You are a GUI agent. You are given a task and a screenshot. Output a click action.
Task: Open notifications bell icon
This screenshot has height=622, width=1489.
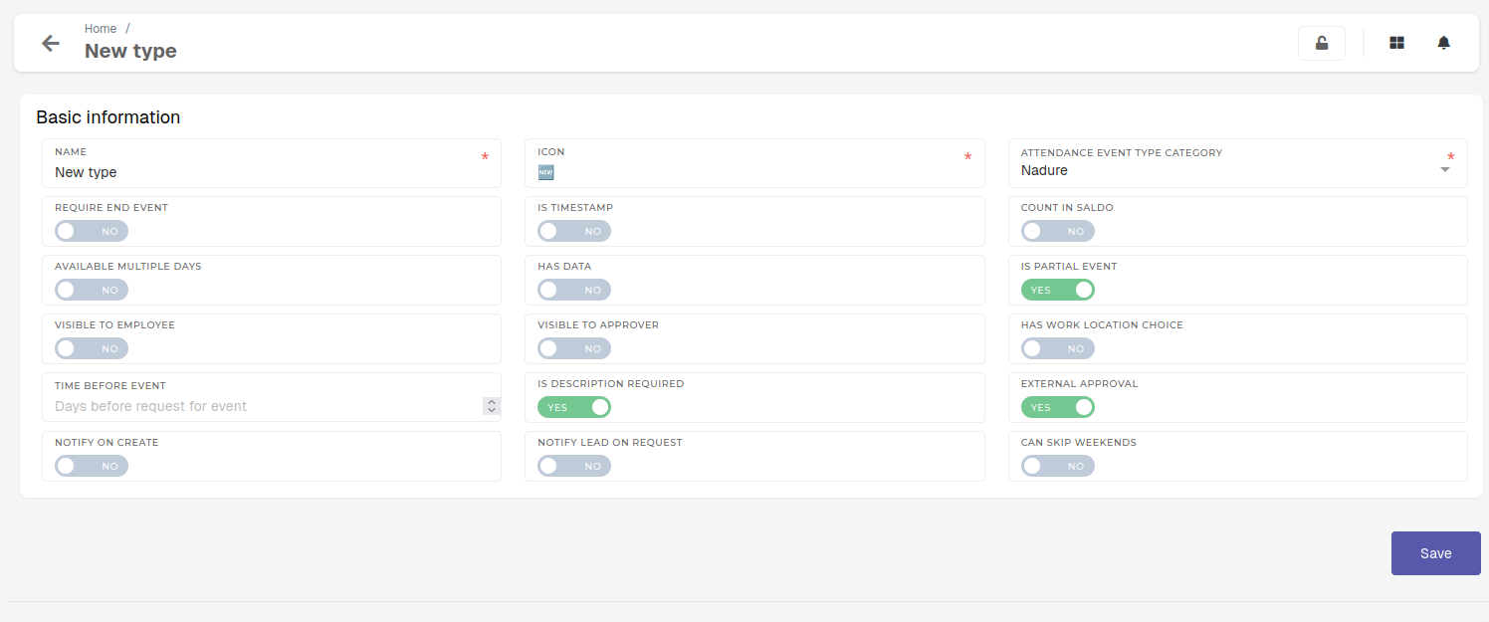pos(1443,43)
